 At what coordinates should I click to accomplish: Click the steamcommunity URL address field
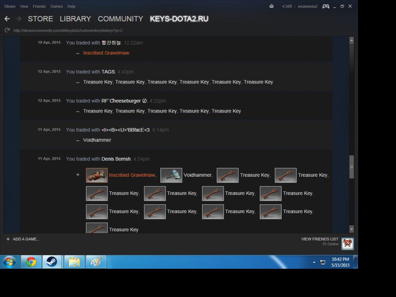pos(68,30)
